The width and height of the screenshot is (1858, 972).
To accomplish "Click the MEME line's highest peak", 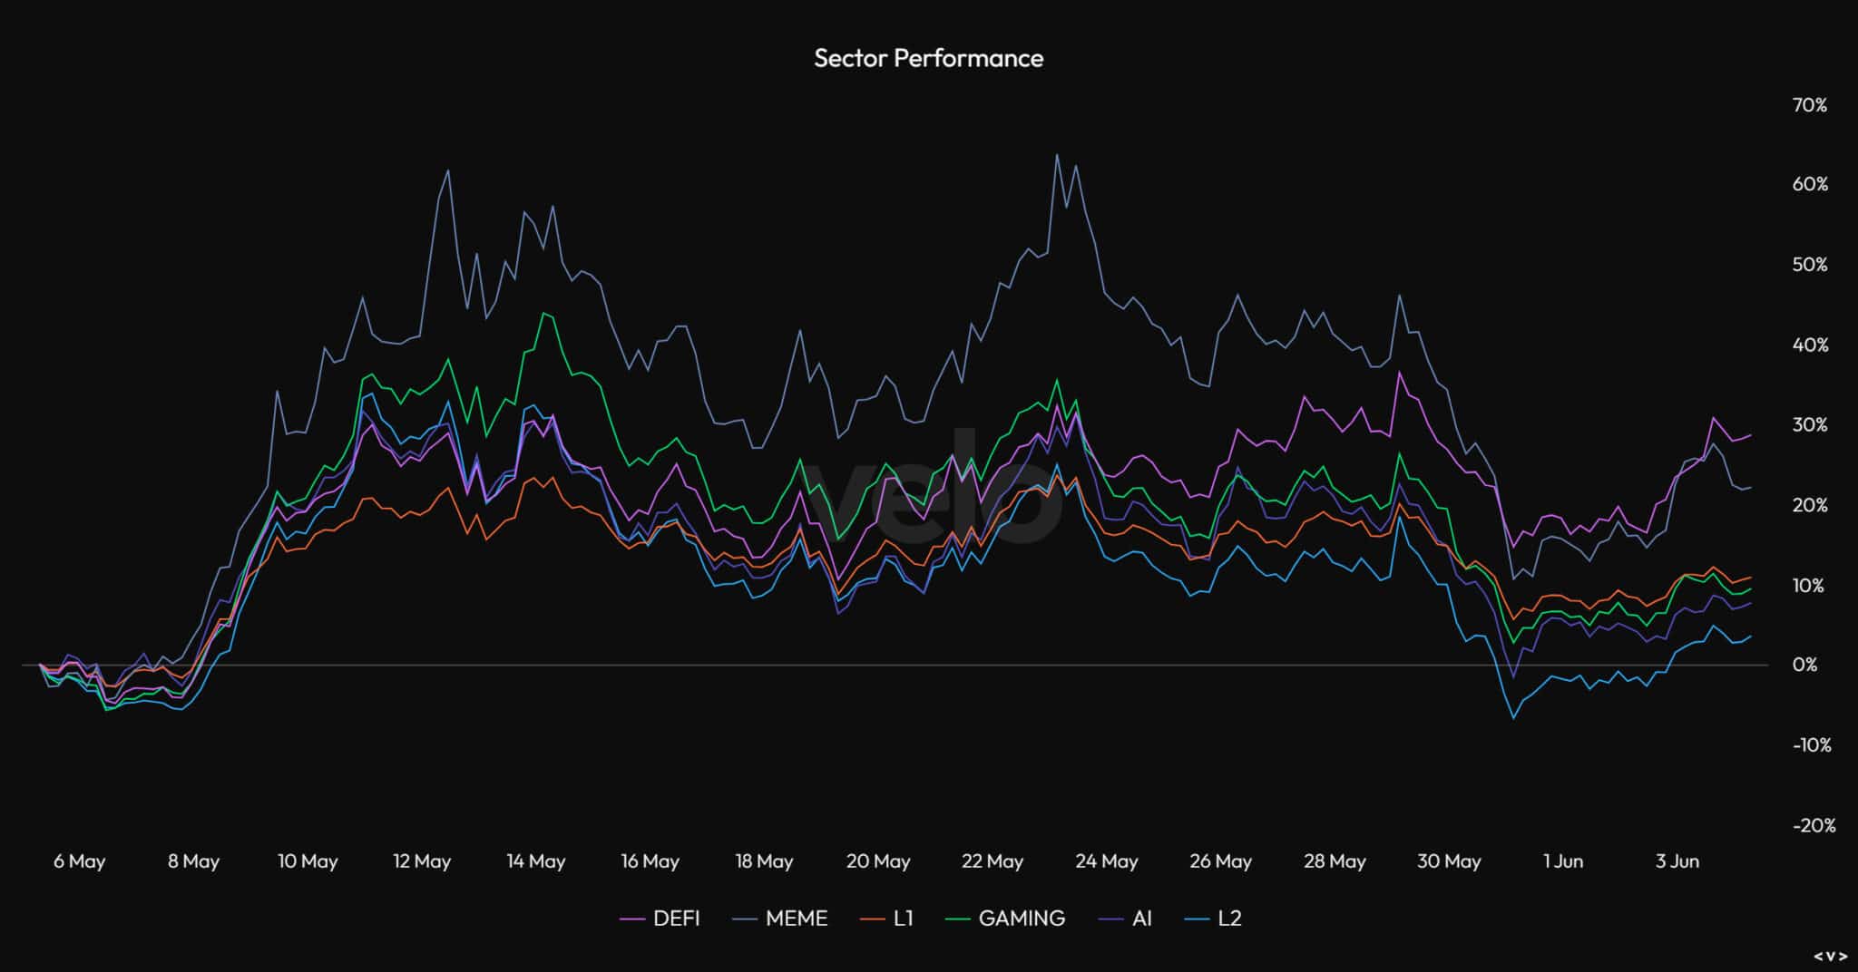I will (x=1056, y=155).
